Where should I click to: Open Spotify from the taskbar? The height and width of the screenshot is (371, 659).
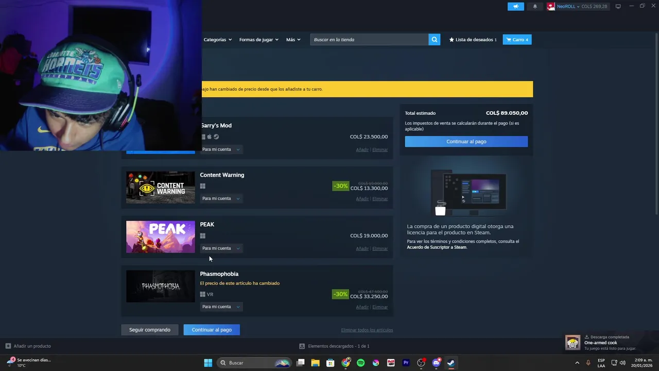[361, 363]
